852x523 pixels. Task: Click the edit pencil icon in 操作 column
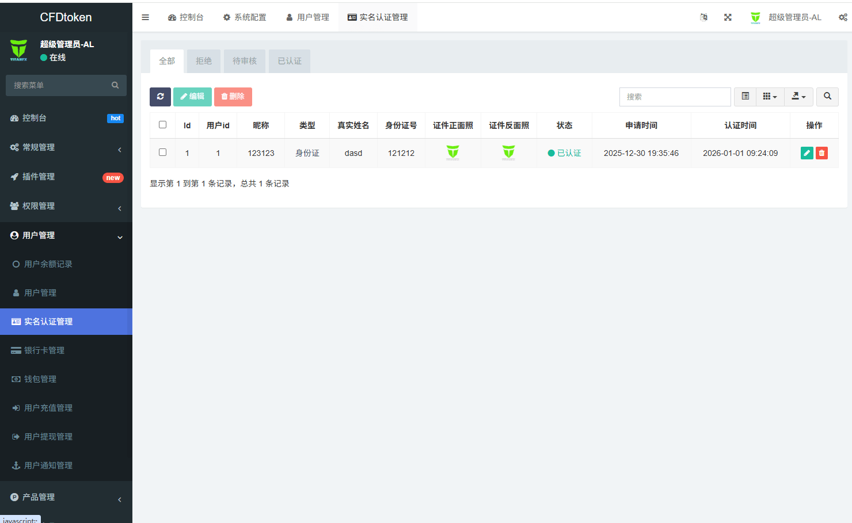pyautogui.click(x=806, y=152)
